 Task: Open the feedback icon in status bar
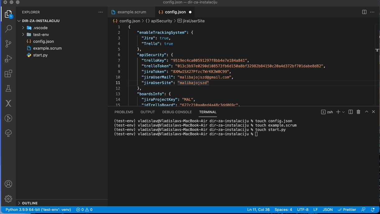pos(364,210)
